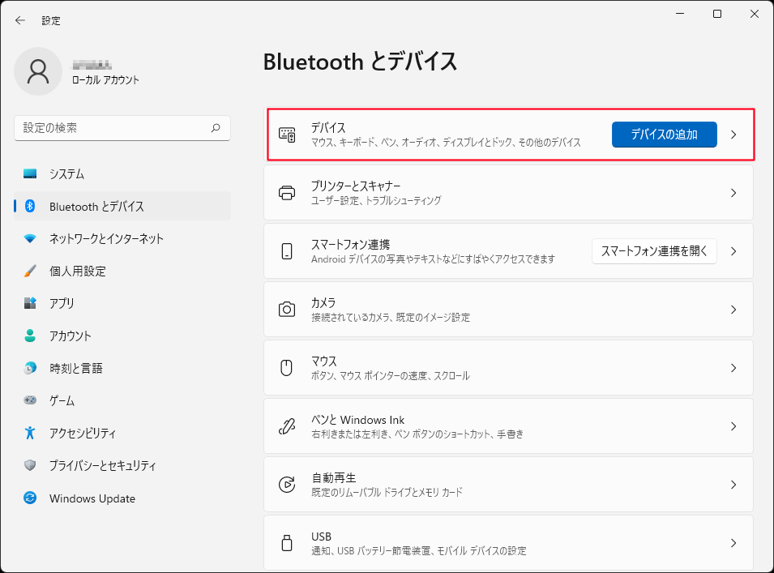Image resolution: width=774 pixels, height=573 pixels.
Task: Click the USB drive icon
Action: point(287,542)
